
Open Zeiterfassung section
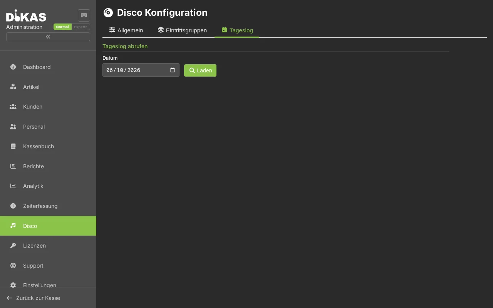[48, 206]
